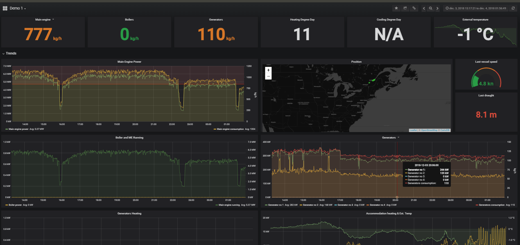The width and height of the screenshot is (520, 245).
Task: Click the Cooling Degree Day panel title
Action: [x=389, y=20]
